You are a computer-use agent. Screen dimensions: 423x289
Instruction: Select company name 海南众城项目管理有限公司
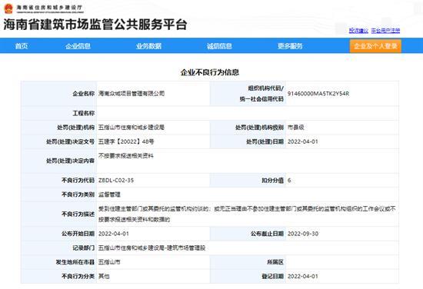132,94
